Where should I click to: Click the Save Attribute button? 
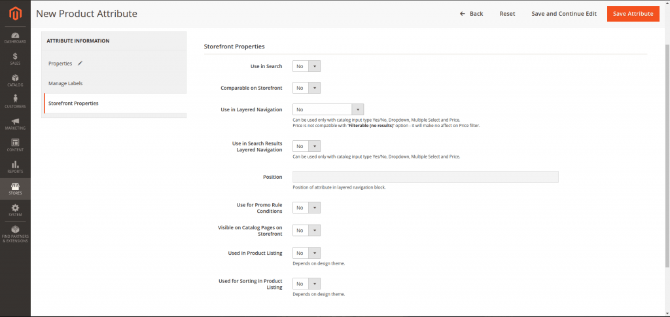(x=632, y=14)
